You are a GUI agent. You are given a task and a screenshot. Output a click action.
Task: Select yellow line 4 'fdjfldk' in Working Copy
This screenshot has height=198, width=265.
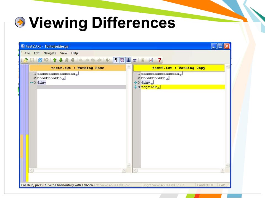(x=183, y=87)
